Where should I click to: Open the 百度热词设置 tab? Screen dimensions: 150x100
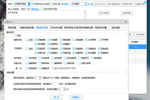pyautogui.click(x=101, y=28)
